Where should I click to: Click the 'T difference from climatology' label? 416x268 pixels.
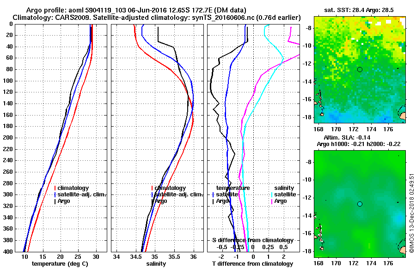click(x=253, y=264)
